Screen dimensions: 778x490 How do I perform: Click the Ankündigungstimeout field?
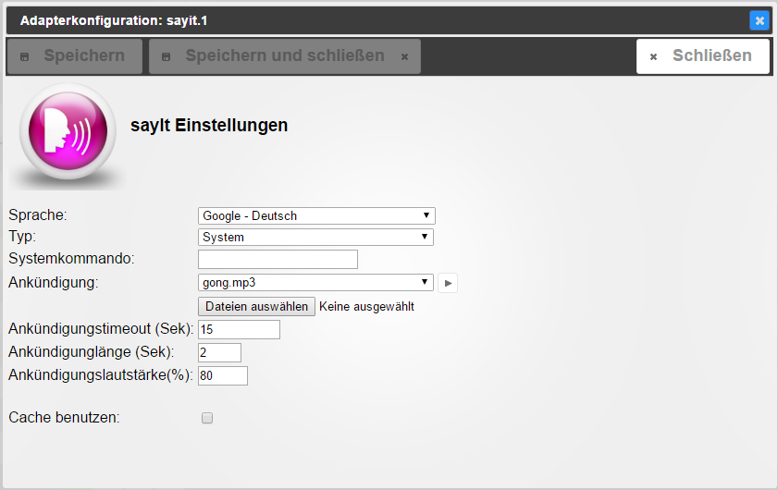[x=239, y=329]
